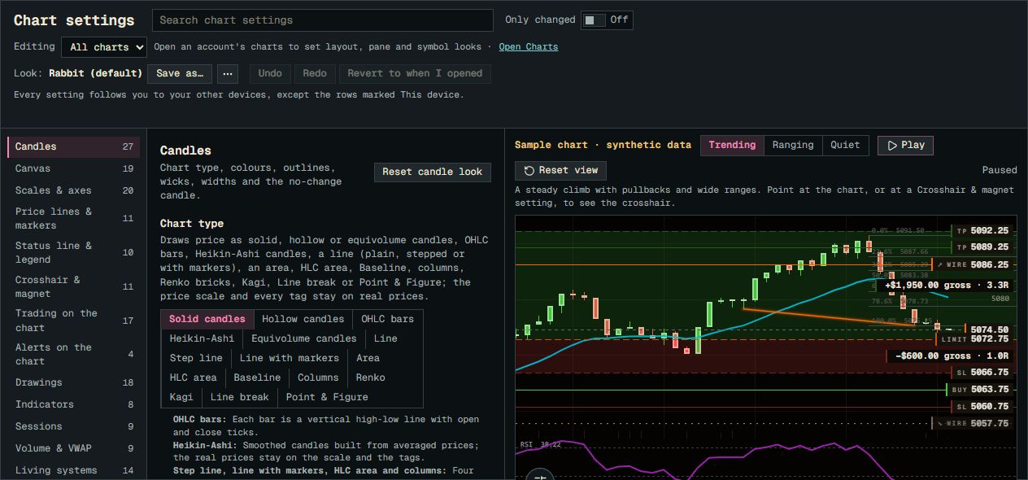Switch sample chart to Trending
Viewport: 1028px width, 480px height.
732,145
